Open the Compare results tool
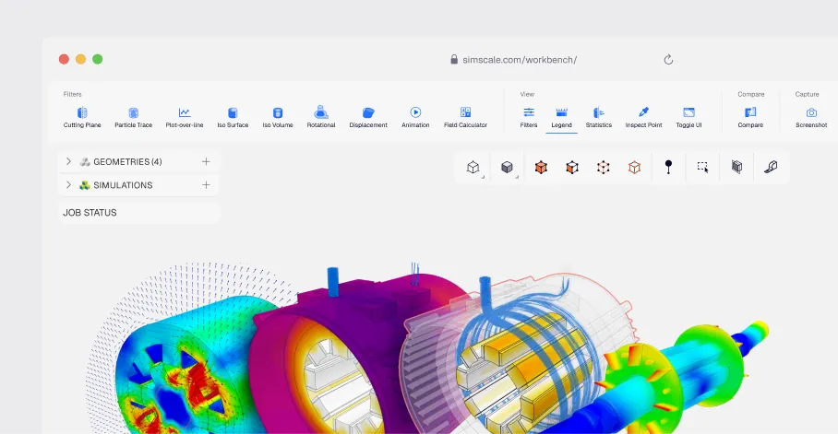This screenshot has width=838, height=434. [750, 117]
